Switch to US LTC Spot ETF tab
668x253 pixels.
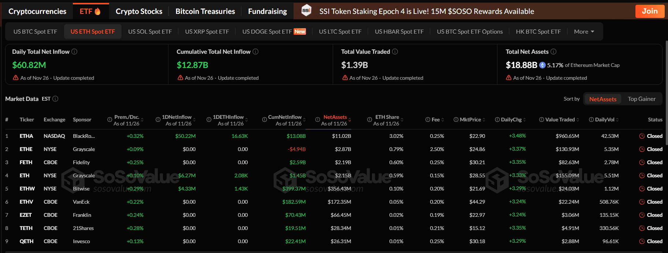tap(340, 31)
